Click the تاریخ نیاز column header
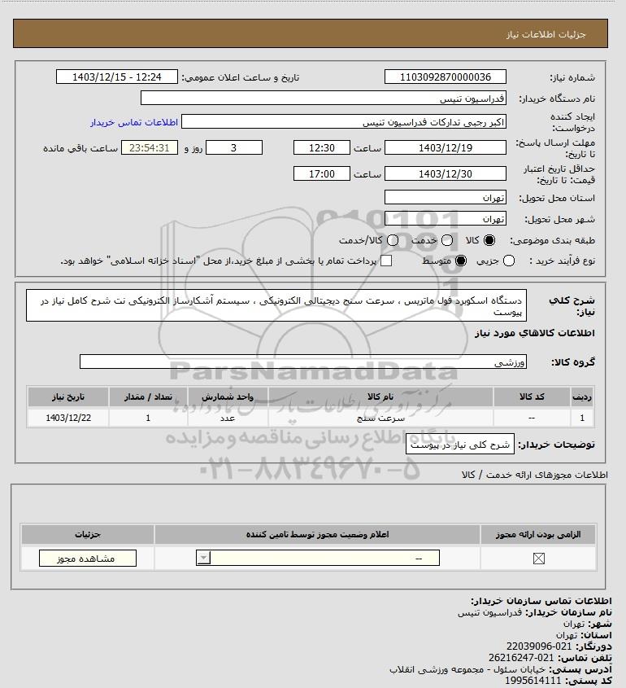This screenshot has height=688, width=626. pos(68,397)
